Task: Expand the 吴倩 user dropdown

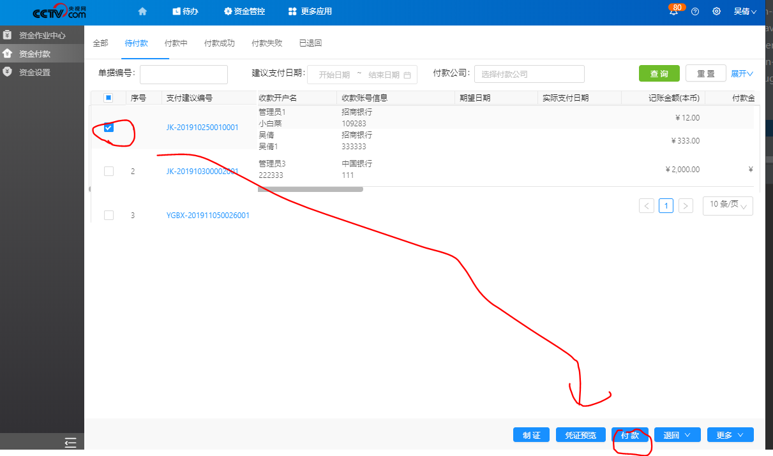Action: [x=745, y=11]
